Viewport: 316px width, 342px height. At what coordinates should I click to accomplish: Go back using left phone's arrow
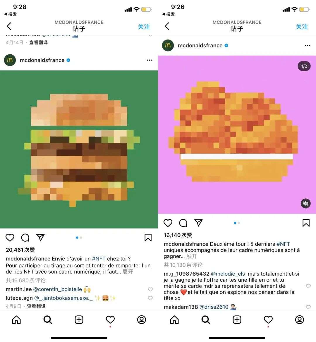(9, 26)
